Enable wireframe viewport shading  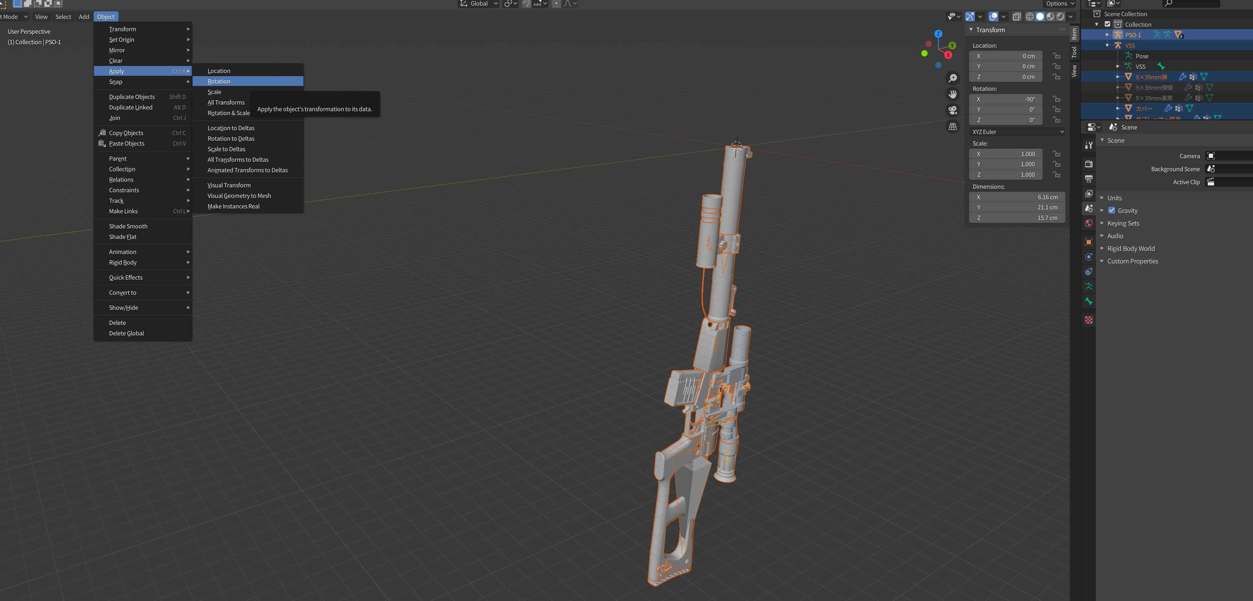pyautogui.click(x=1030, y=16)
